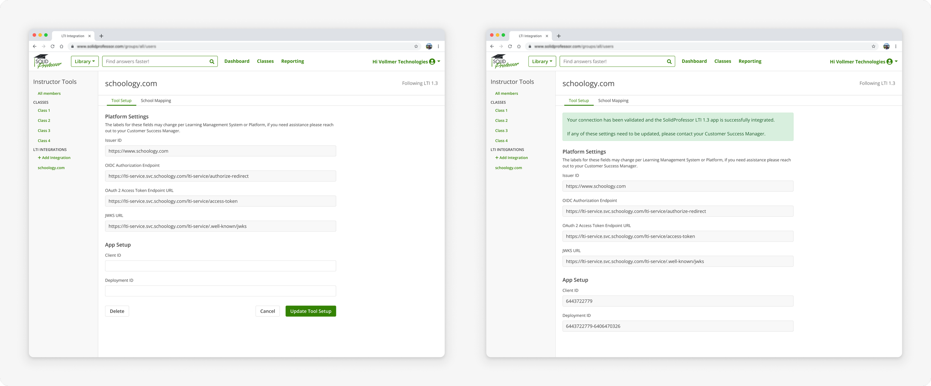Open All members link in right sidebar
Screen dimensions: 931x386
(x=506, y=94)
